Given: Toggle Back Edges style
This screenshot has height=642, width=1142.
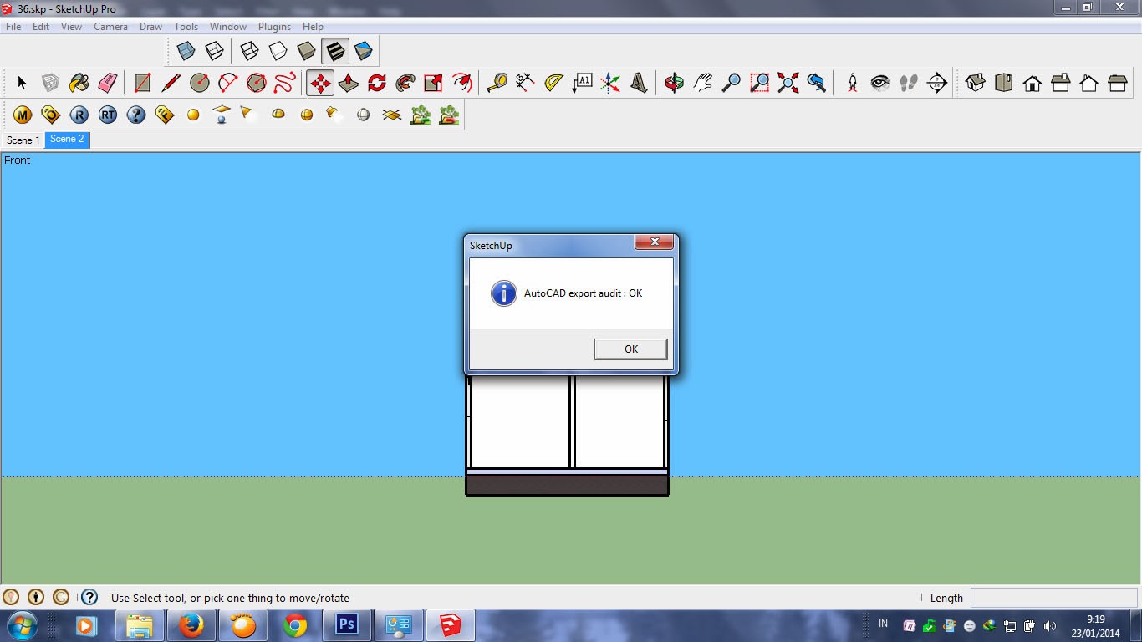Looking at the screenshot, I should (214, 51).
